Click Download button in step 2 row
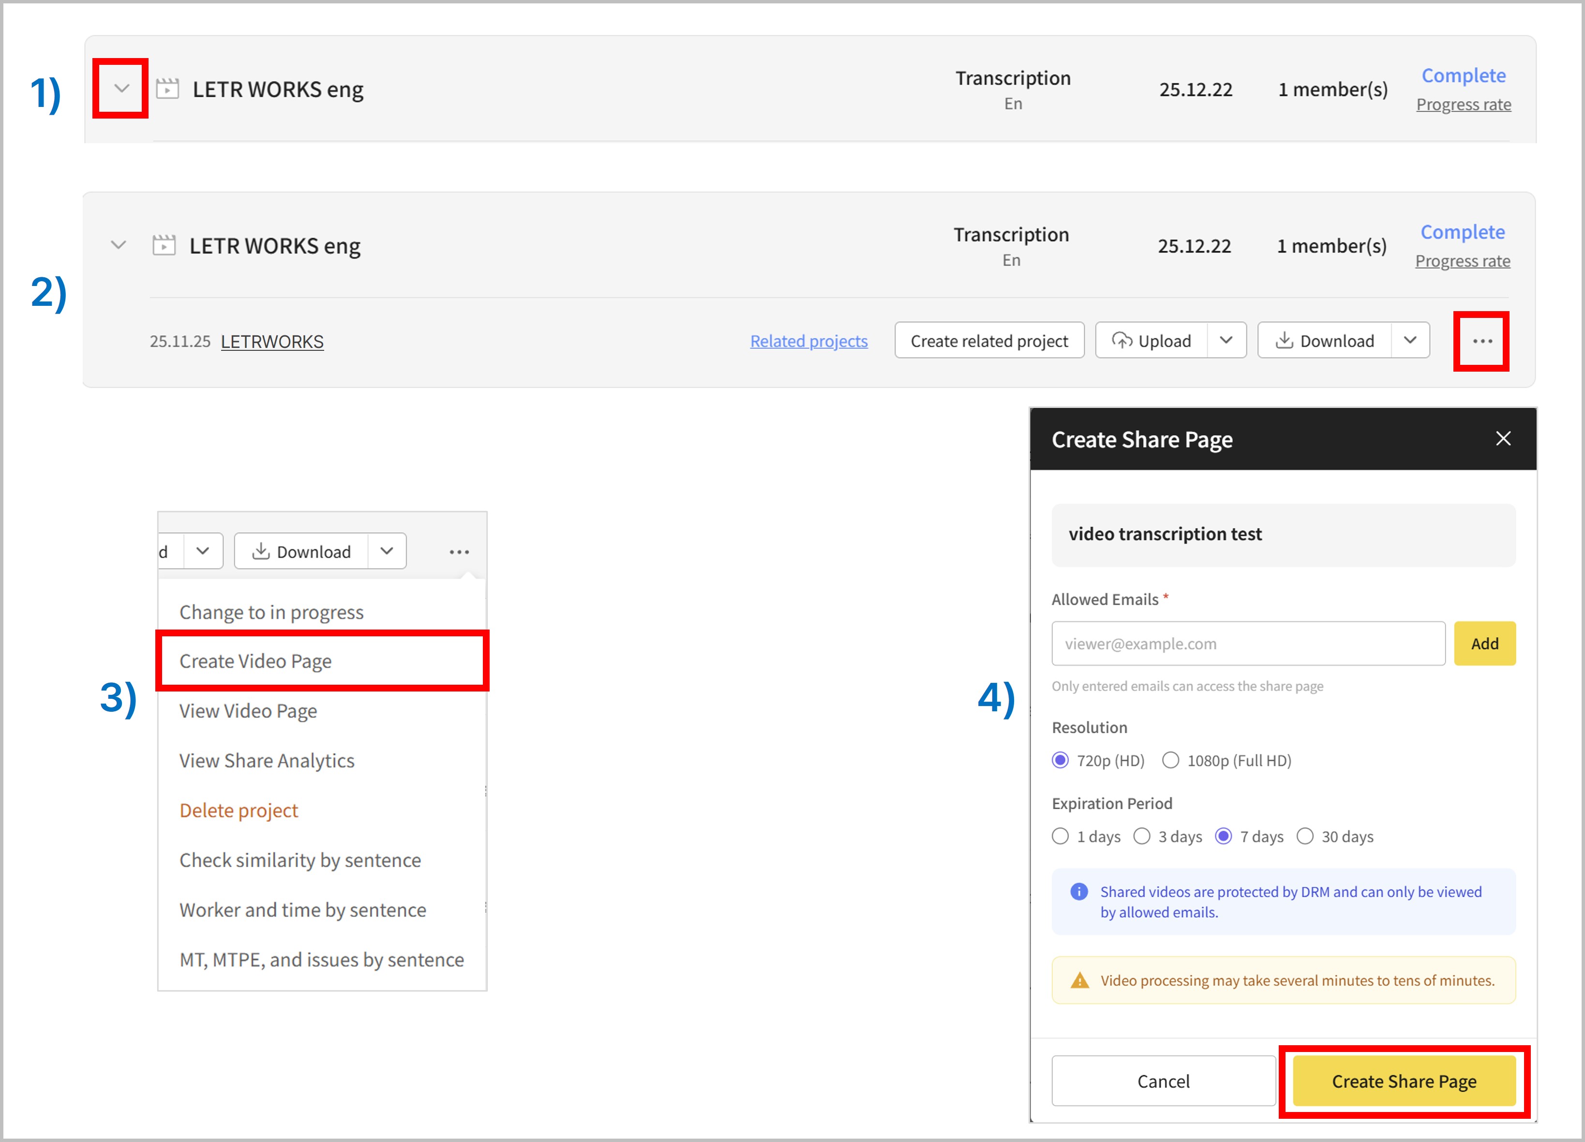 coord(1324,340)
